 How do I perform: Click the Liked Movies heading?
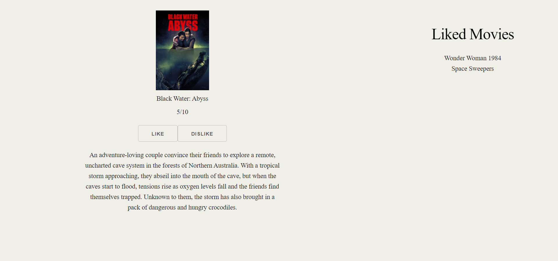coord(473,34)
